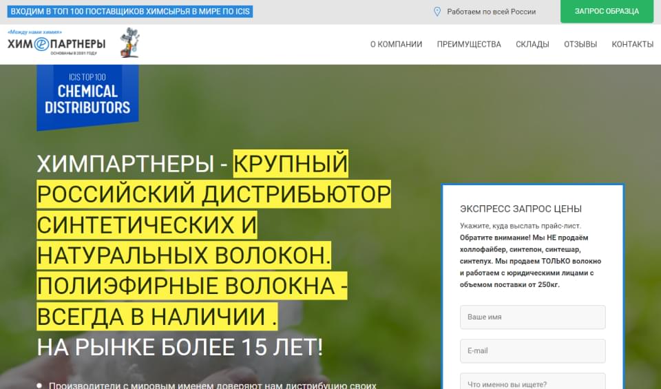The width and height of the screenshot is (661, 389).
Task: Click the ХимПартнеры logo
Action: click(56, 43)
